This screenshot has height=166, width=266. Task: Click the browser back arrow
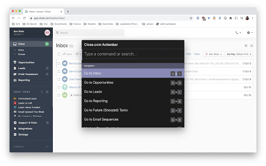[x=13, y=18]
